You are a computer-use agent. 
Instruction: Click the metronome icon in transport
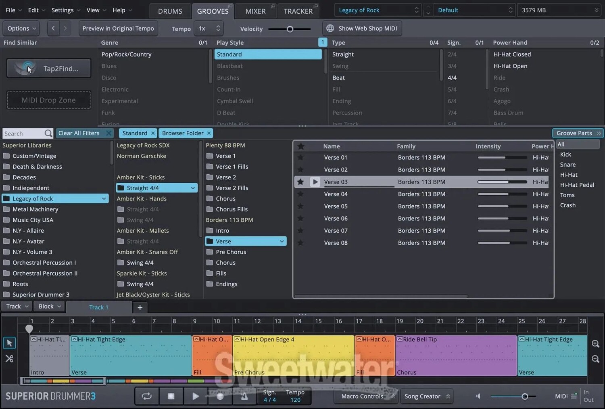coord(244,396)
